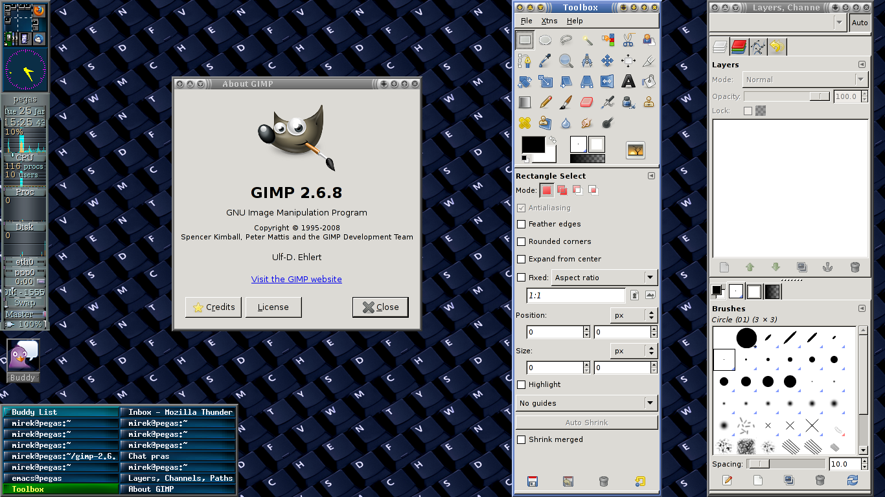Activate the Foreground Select tool
This screenshot has width=885, height=497.
[x=649, y=40]
